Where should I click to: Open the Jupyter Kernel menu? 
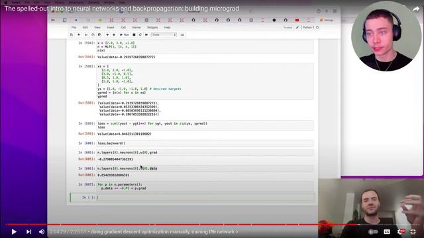pyautogui.click(x=136, y=28)
